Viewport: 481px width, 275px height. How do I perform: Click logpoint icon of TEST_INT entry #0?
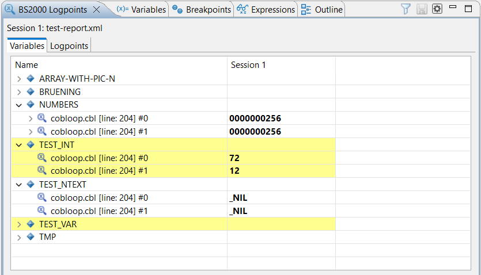pyautogui.click(x=42, y=158)
